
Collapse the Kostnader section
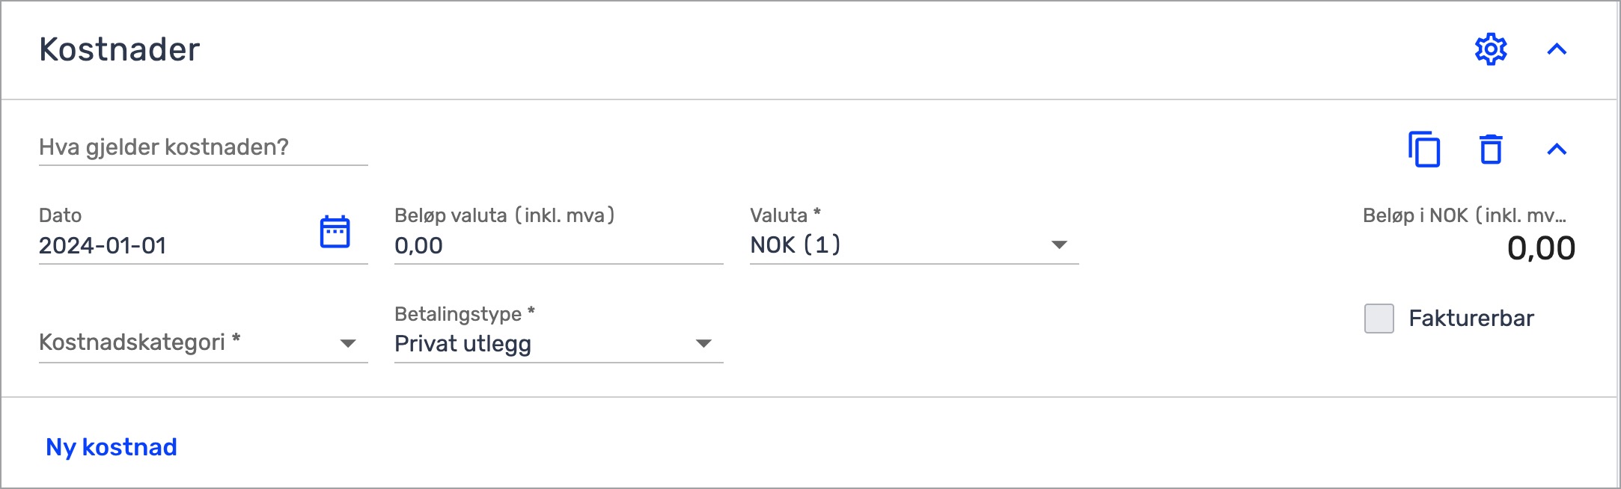click(x=1557, y=49)
